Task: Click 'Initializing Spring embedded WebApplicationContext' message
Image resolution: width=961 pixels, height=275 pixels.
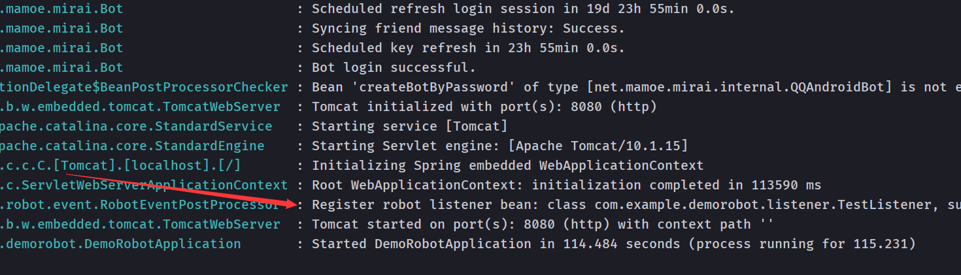Action: coord(507,165)
